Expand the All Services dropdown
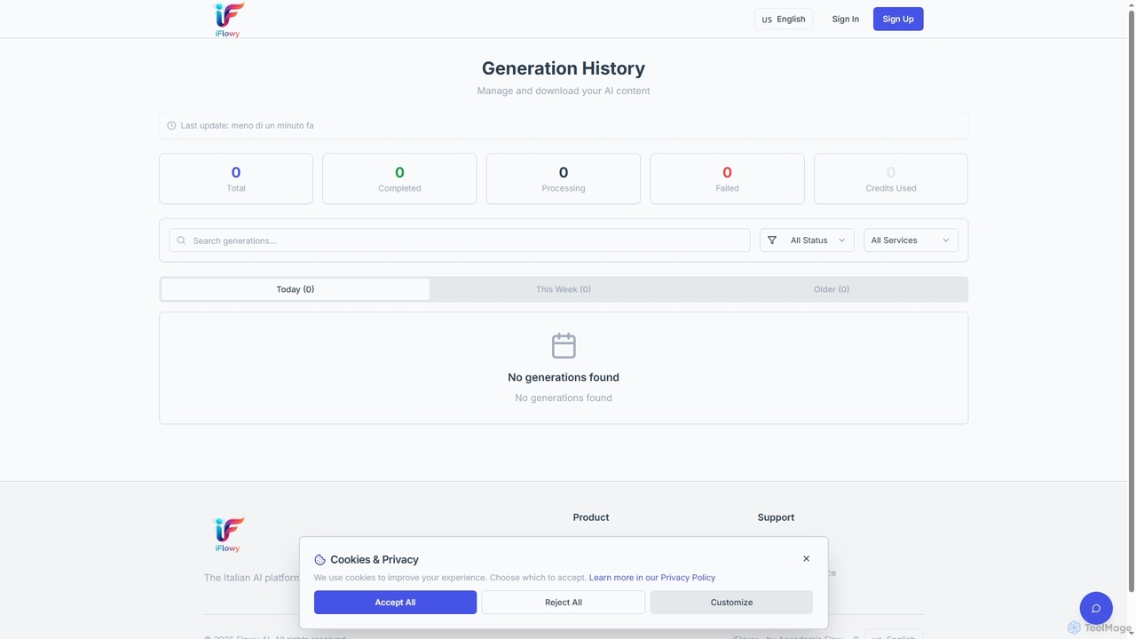The image size is (1136, 639). (911, 241)
